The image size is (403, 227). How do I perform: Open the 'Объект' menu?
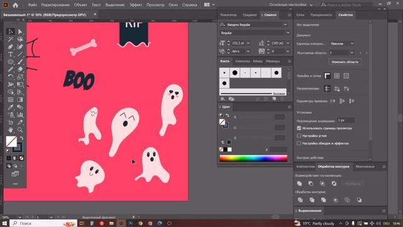(81, 5)
